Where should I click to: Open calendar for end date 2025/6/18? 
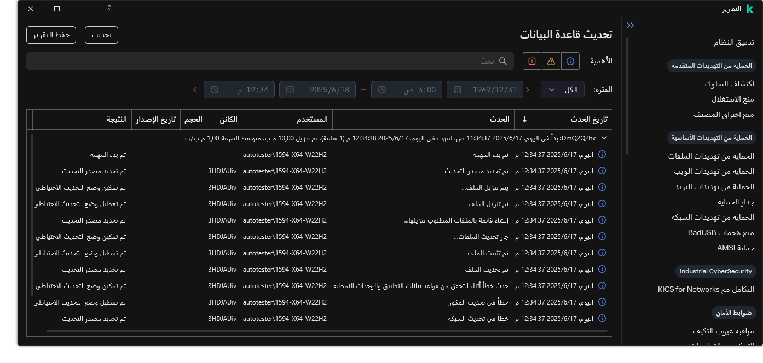(x=290, y=90)
